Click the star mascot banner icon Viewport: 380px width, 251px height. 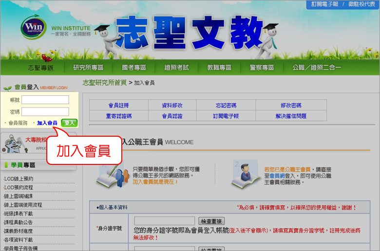[x=14, y=144]
